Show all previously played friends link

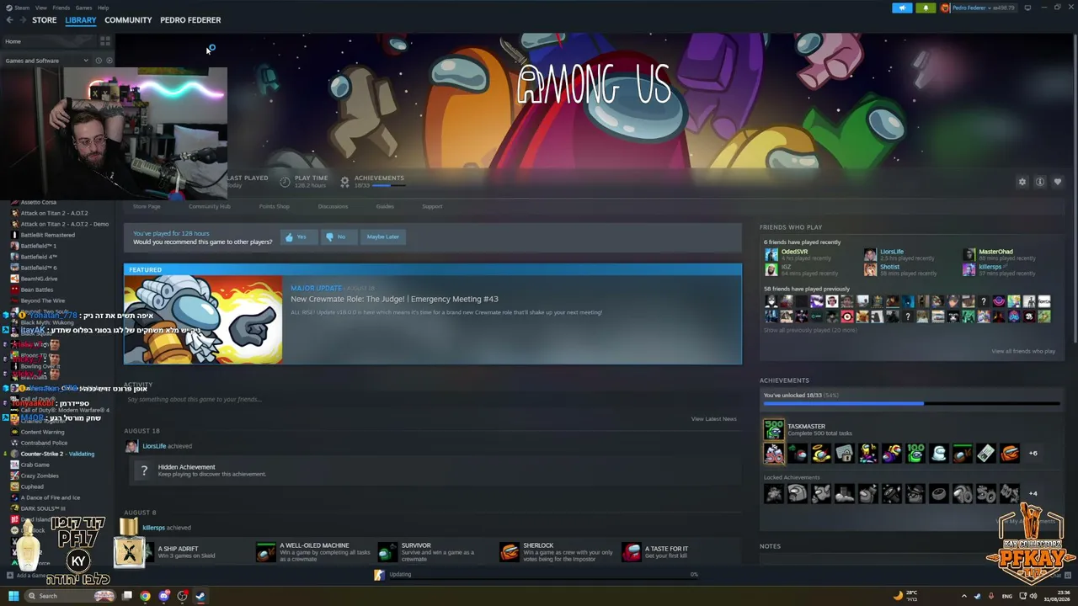click(x=810, y=330)
